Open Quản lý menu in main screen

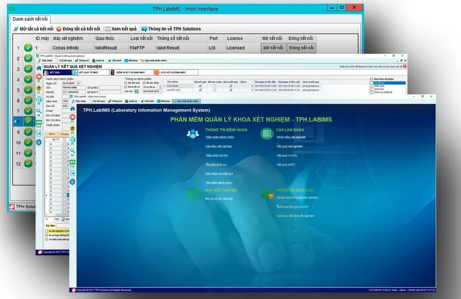tap(131, 101)
